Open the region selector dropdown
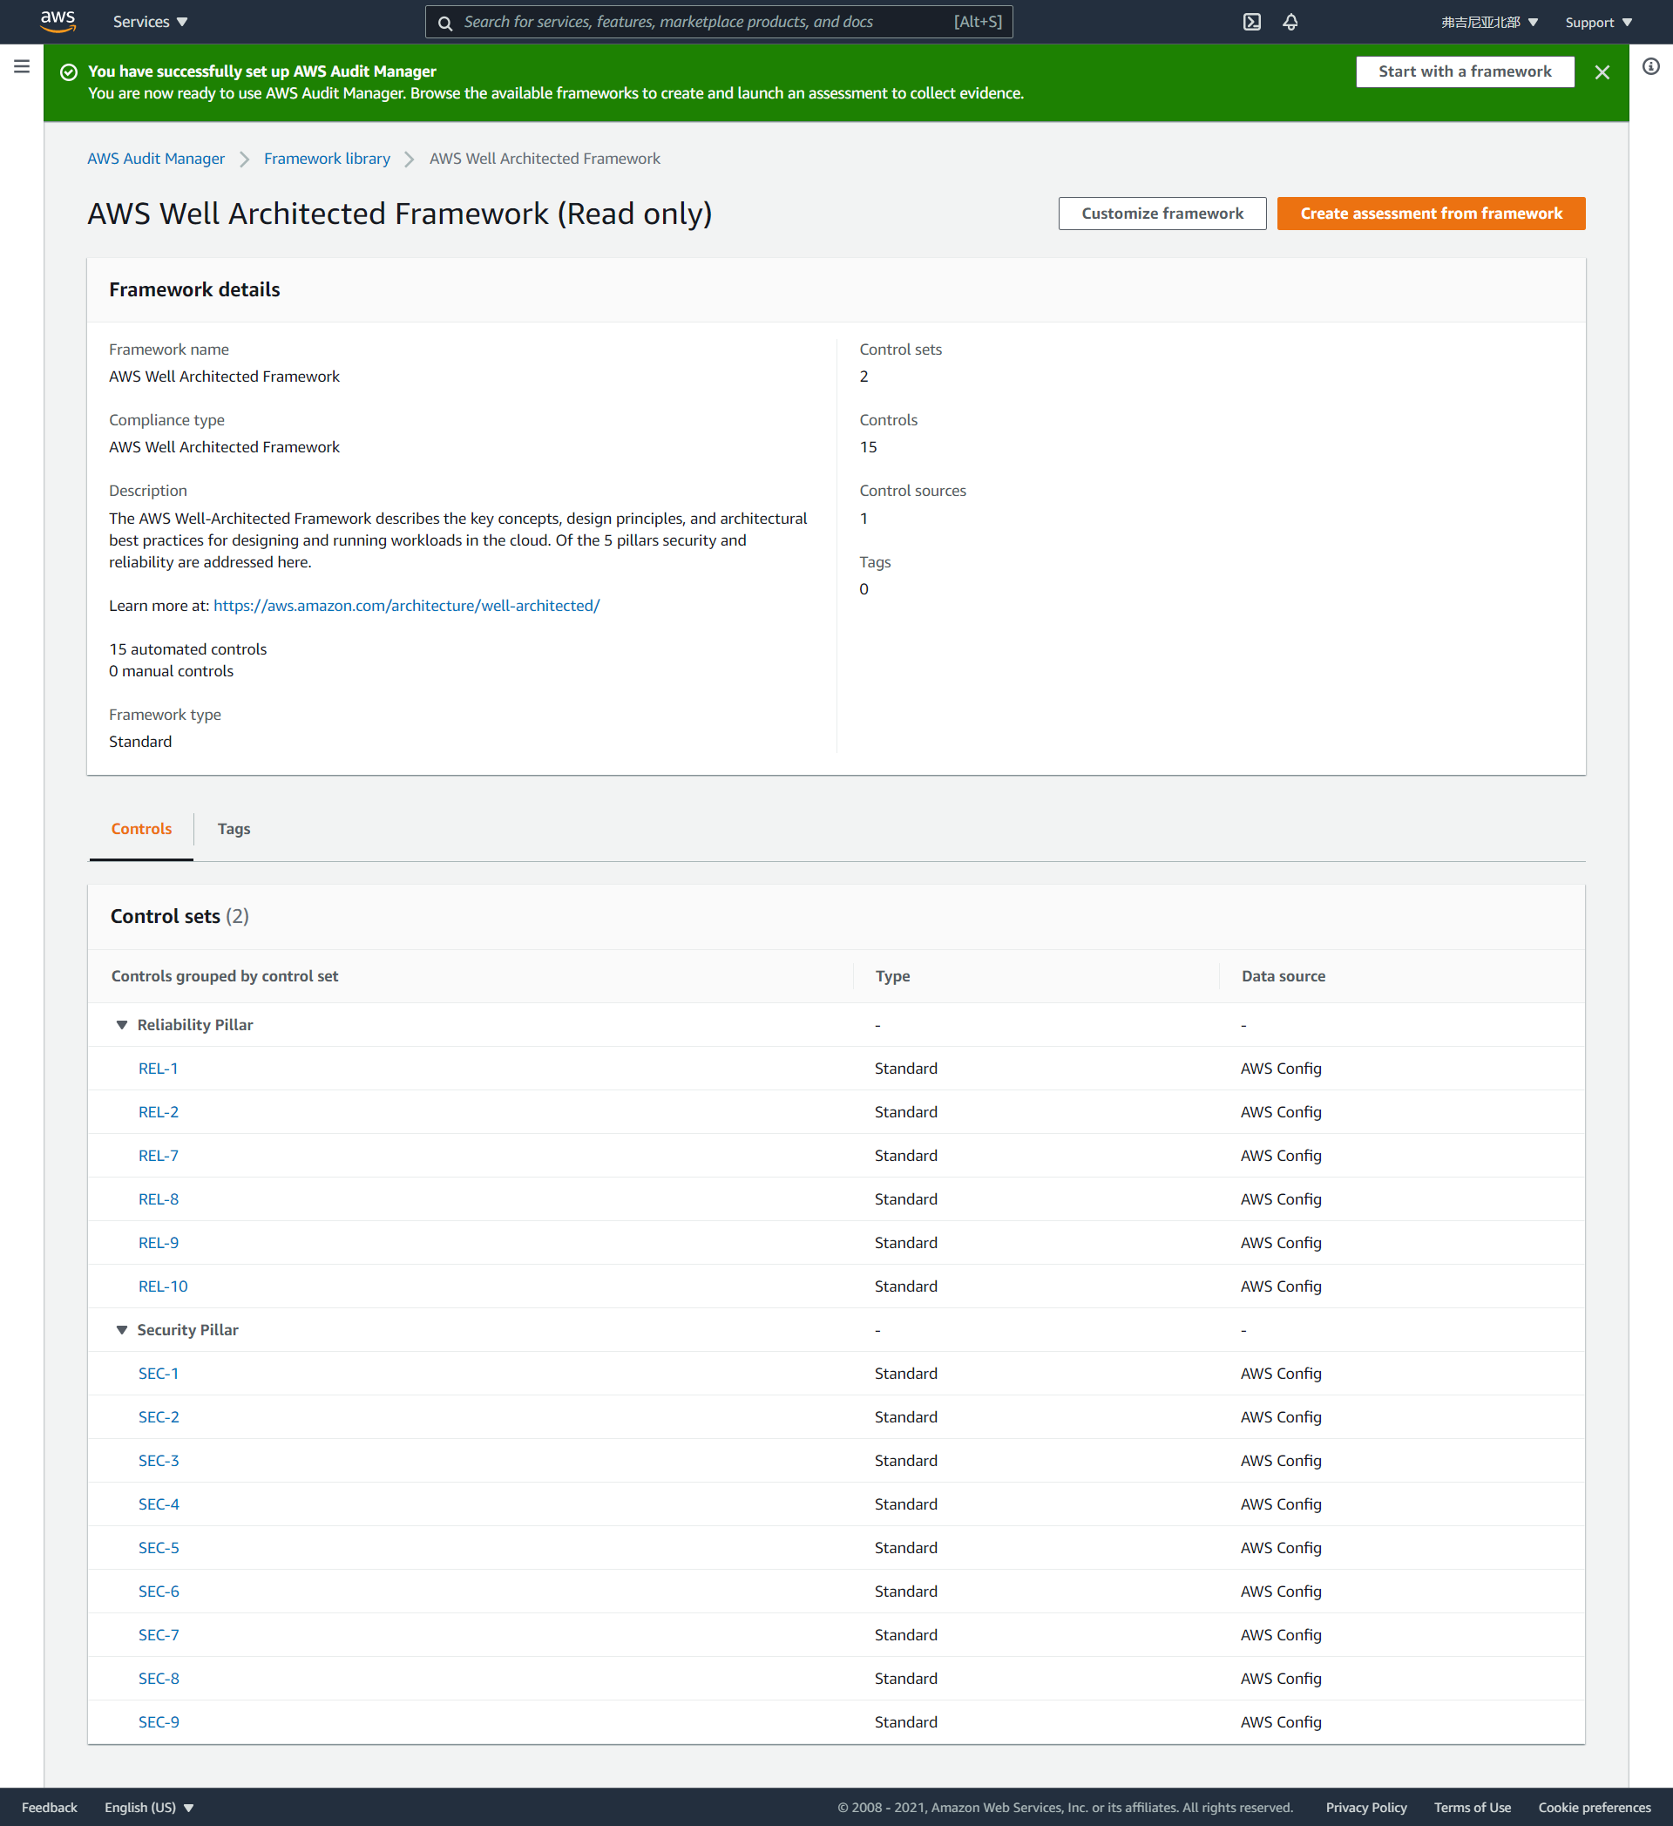The width and height of the screenshot is (1673, 1826). tap(1488, 22)
